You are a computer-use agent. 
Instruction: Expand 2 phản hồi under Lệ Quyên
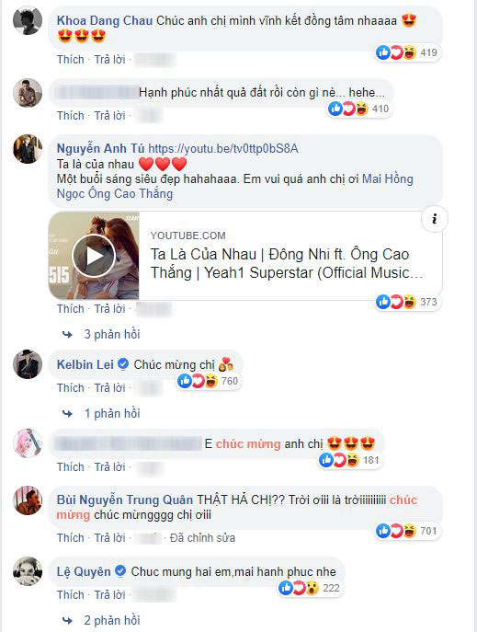[112, 620]
